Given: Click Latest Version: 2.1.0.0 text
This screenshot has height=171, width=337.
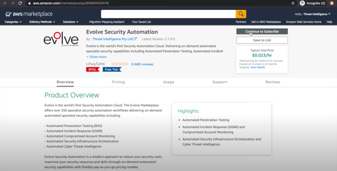Looking at the screenshot, I should 158,39.
